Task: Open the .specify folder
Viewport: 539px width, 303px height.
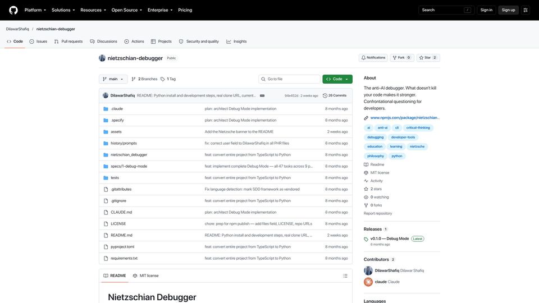Action: click(x=117, y=120)
